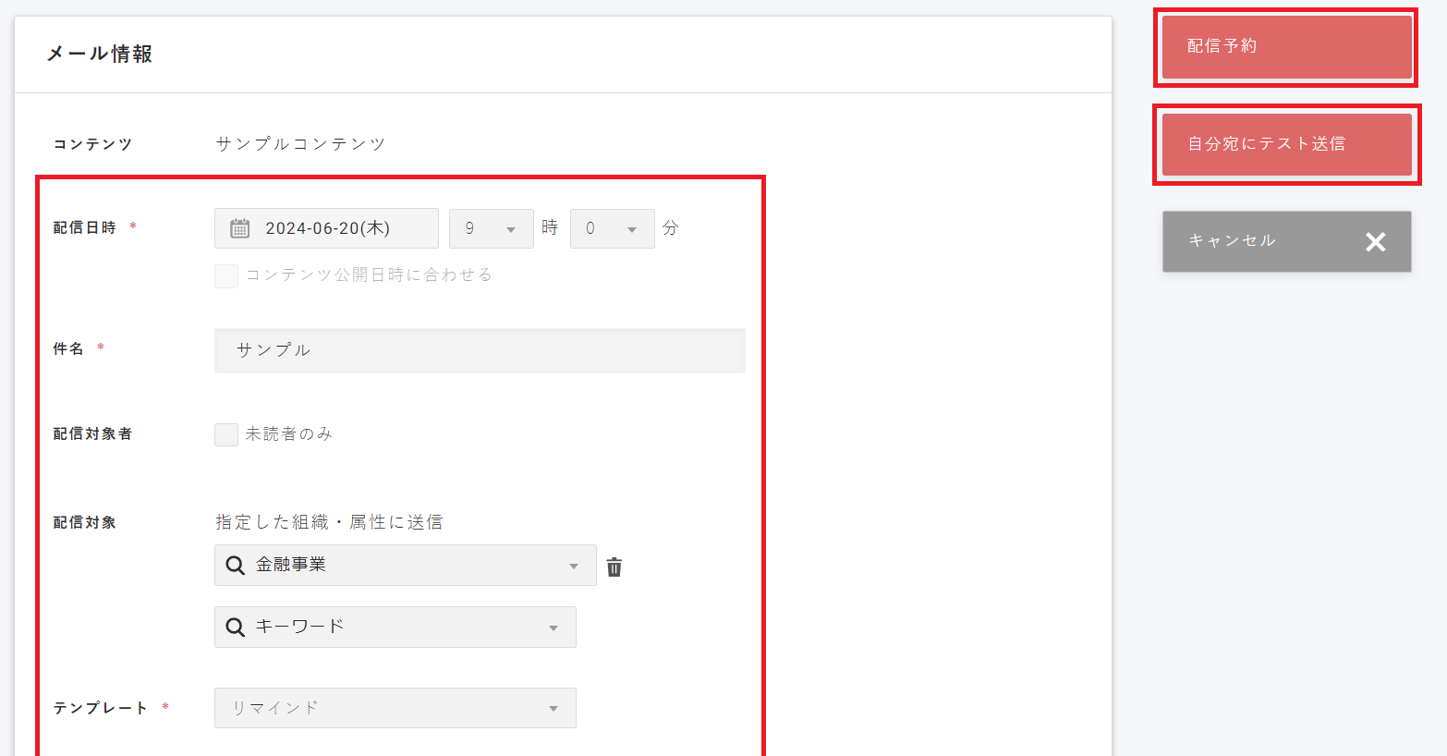Click the calendar icon in the 配信日時 field
Image resolution: width=1447 pixels, height=756 pixels.
[239, 228]
